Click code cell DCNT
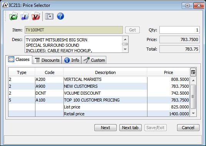This screenshot has width=206, height=146. point(49,93)
